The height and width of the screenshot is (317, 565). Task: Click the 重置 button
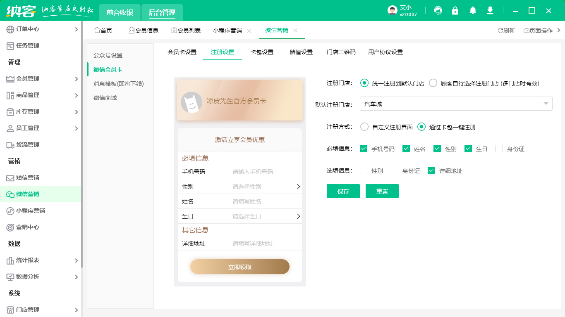(x=382, y=192)
